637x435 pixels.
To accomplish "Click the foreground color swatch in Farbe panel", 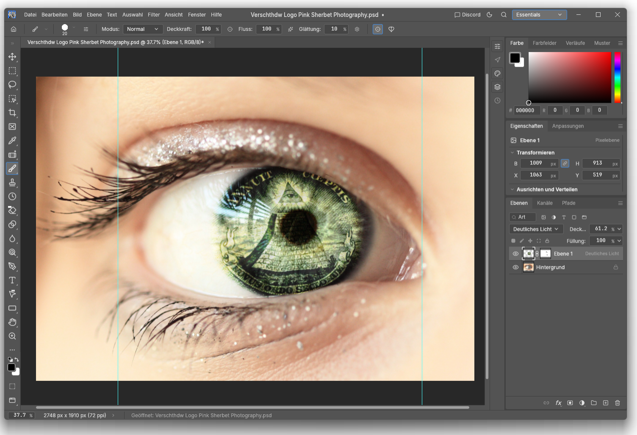I will tap(515, 58).
